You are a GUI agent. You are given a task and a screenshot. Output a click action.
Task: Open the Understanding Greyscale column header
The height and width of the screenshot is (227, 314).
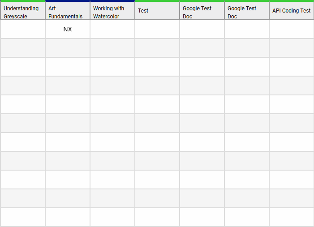tap(23, 11)
